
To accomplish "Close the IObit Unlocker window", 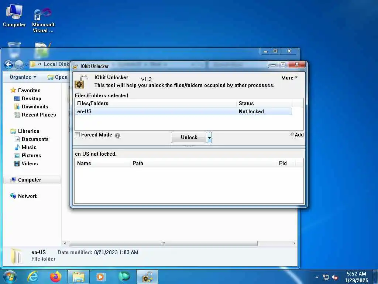I will point(297,64).
